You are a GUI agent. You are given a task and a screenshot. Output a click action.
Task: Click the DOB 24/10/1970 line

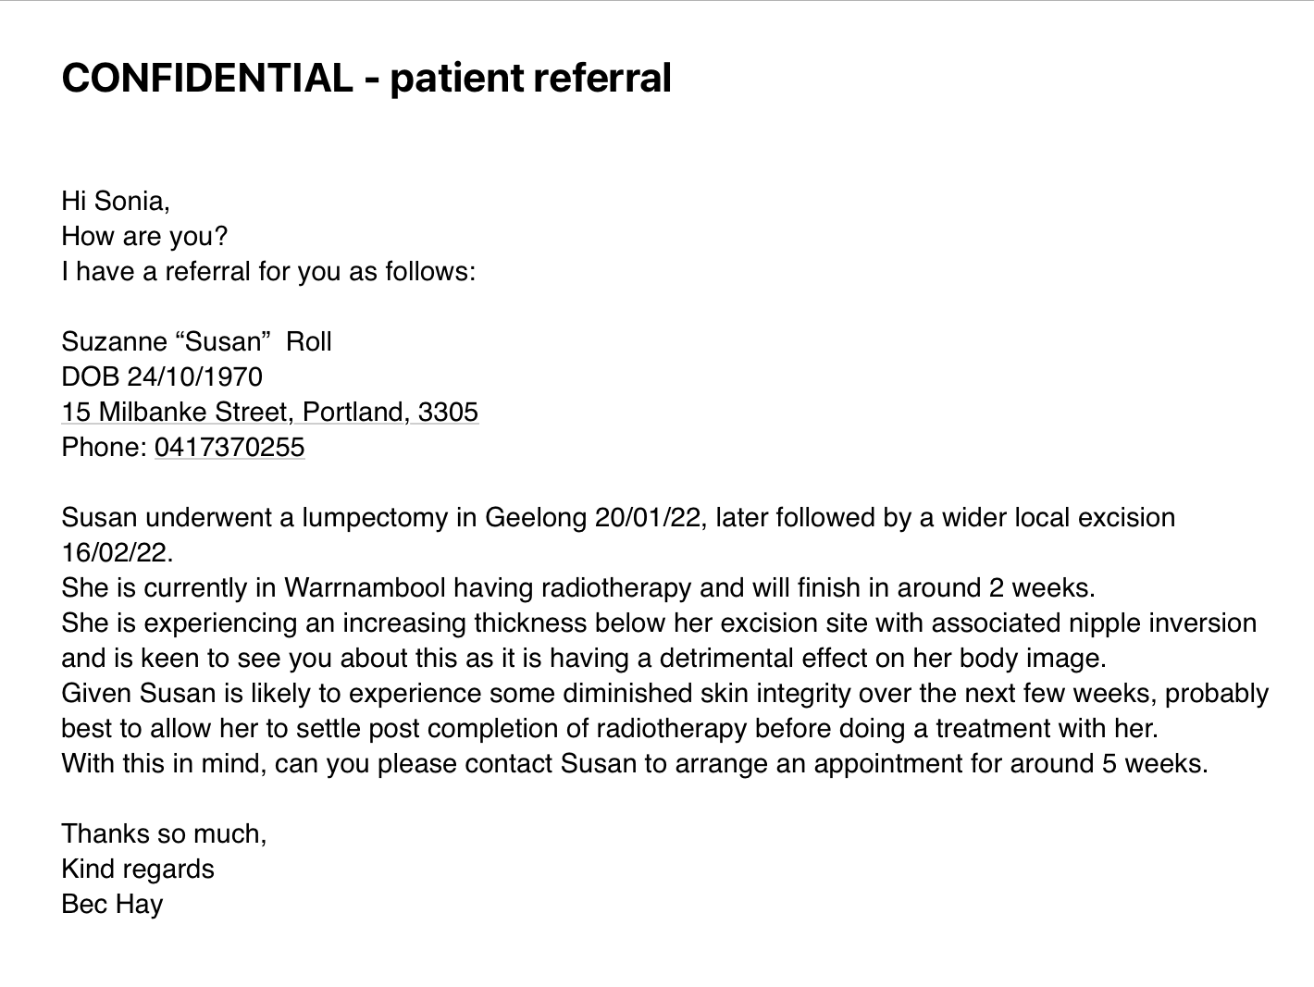coord(162,376)
